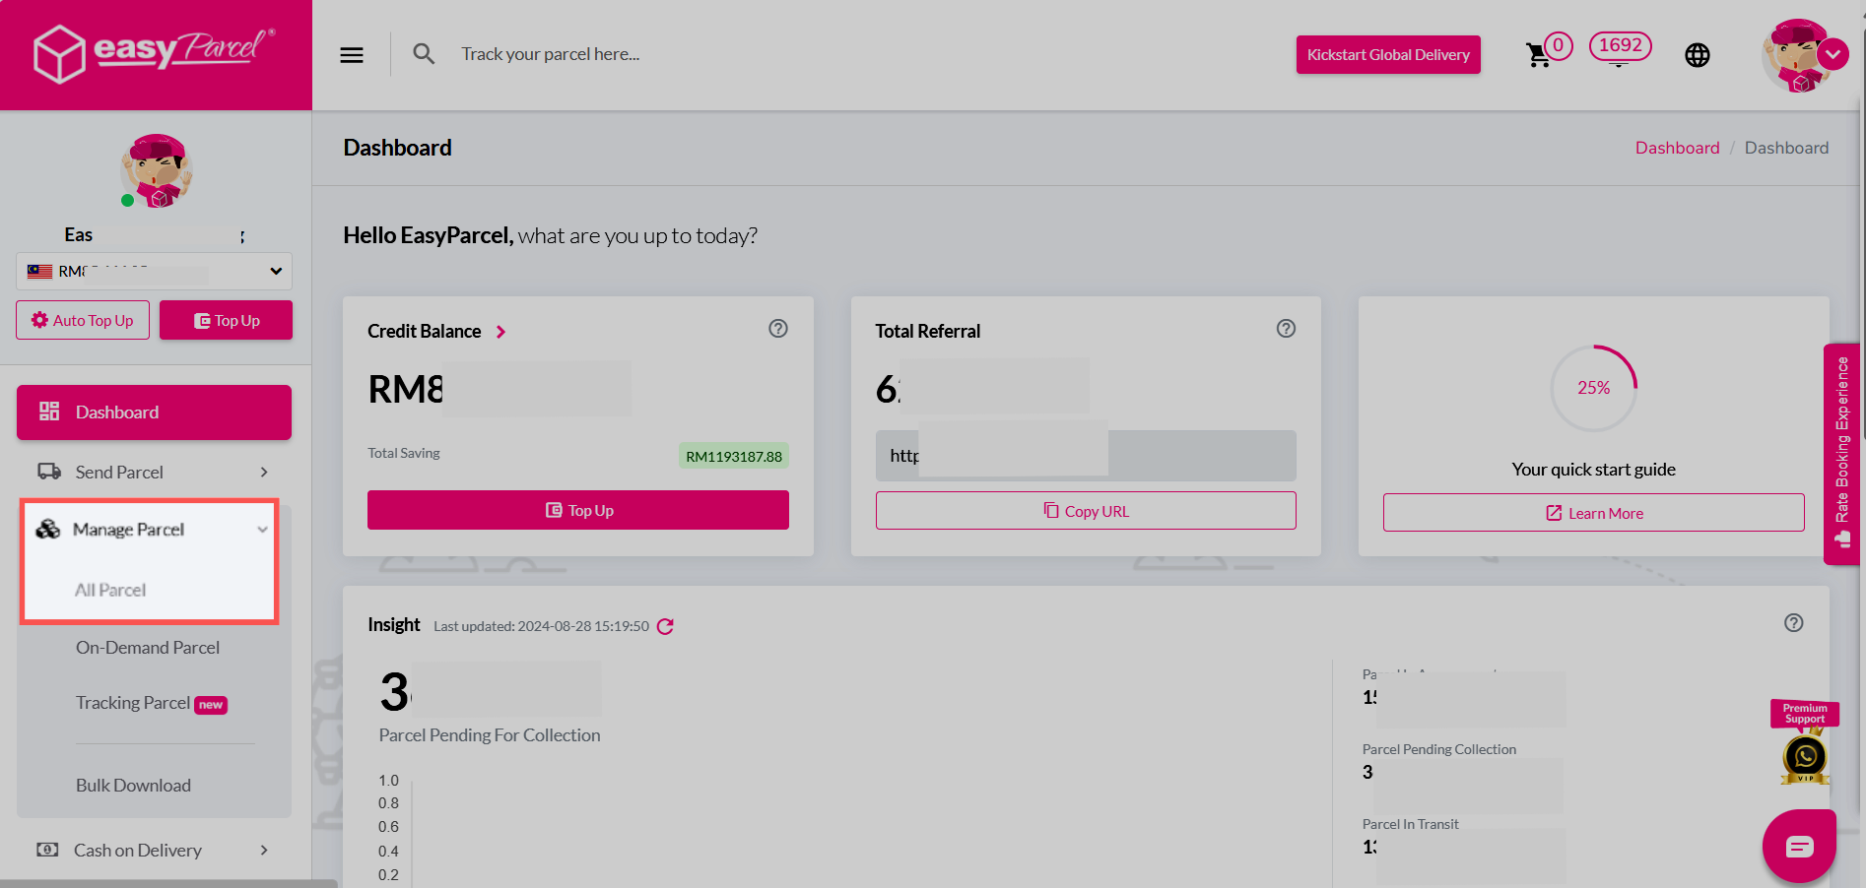Open Bulk Download submenu item
Viewport: 1866px width, 888px height.
133,786
